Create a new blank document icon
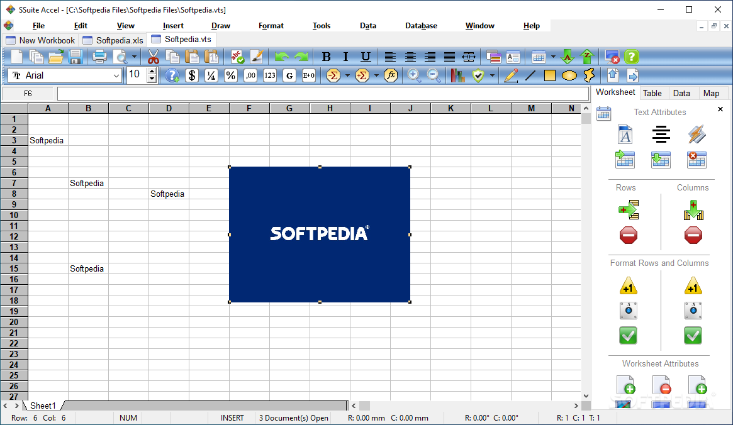The width and height of the screenshot is (733, 425). click(x=16, y=57)
